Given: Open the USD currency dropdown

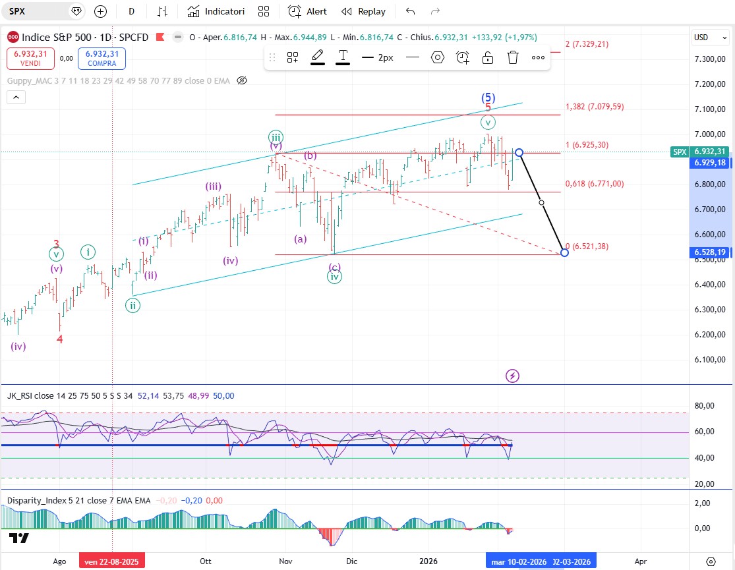Looking at the screenshot, I should coord(711,38).
